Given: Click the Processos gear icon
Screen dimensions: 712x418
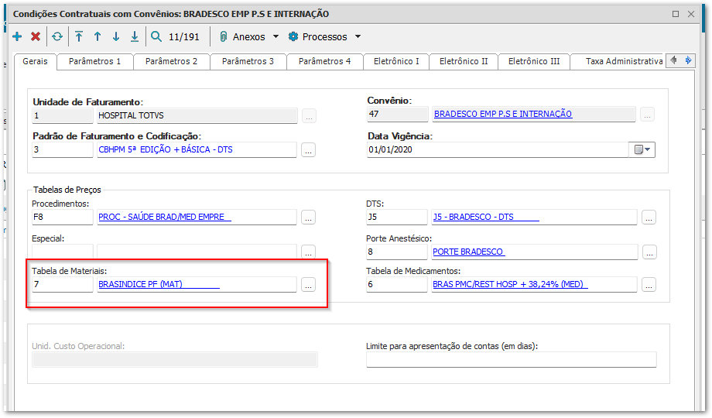Looking at the screenshot, I should pos(293,37).
